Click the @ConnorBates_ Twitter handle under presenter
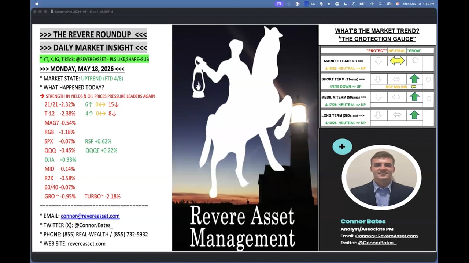The image size is (469, 263). point(377,243)
